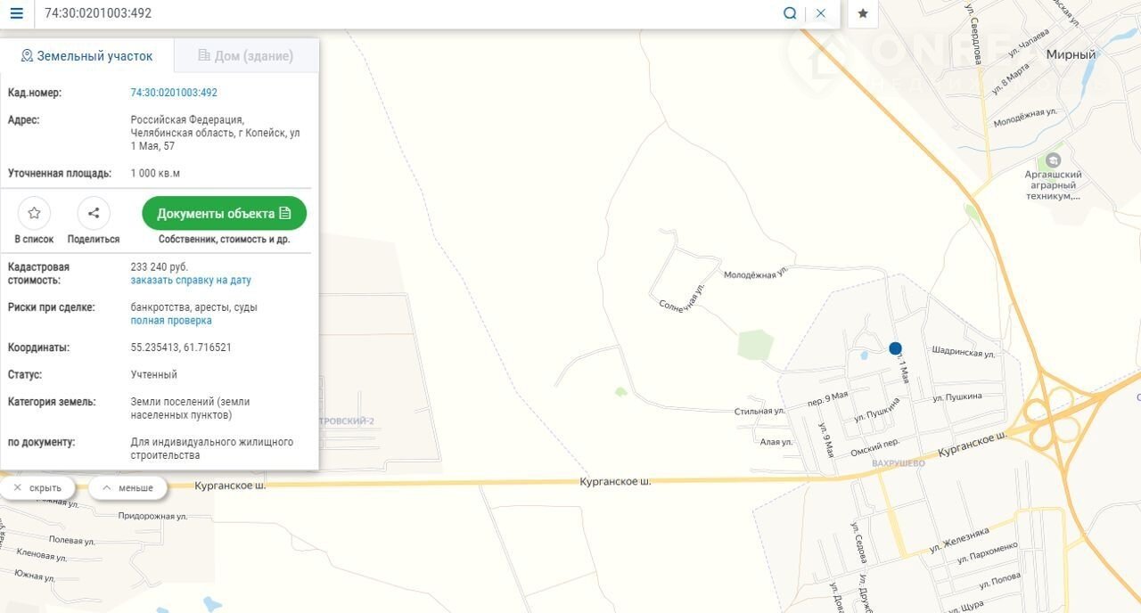The height and width of the screenshot is (613, 1141).
Task: Hide the panel with скрыть button
Action: coord(37,487)
